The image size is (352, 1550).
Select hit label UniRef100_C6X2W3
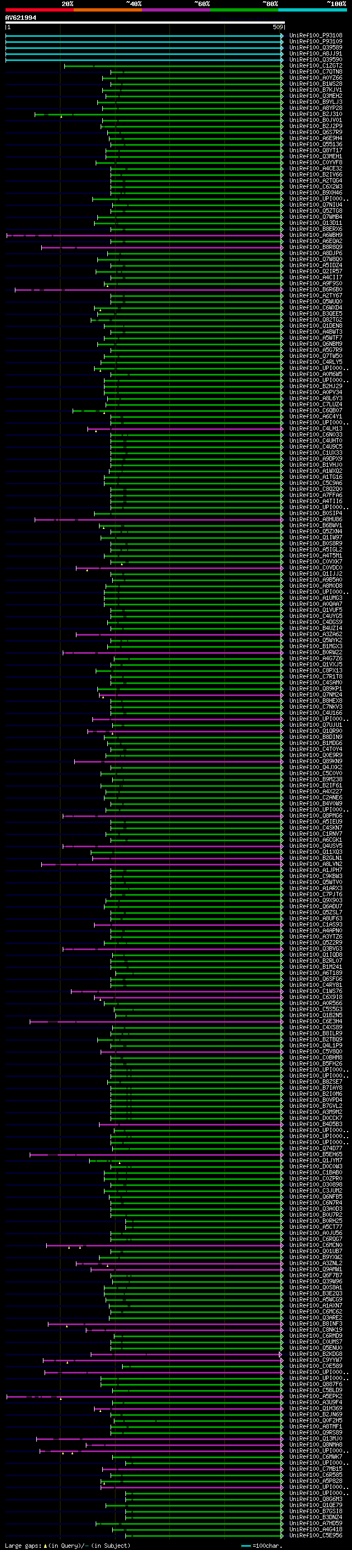[x=316, y=186]
